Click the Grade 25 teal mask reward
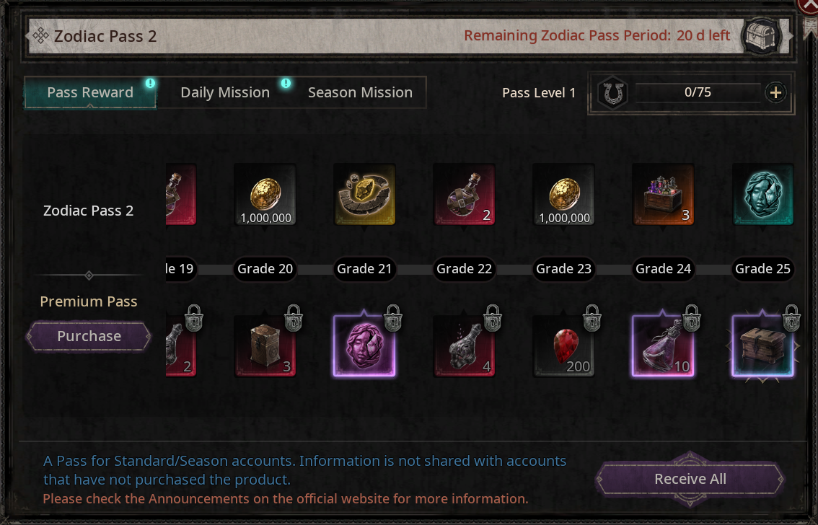This screenshot has height=525, width=818. (762, 195)
